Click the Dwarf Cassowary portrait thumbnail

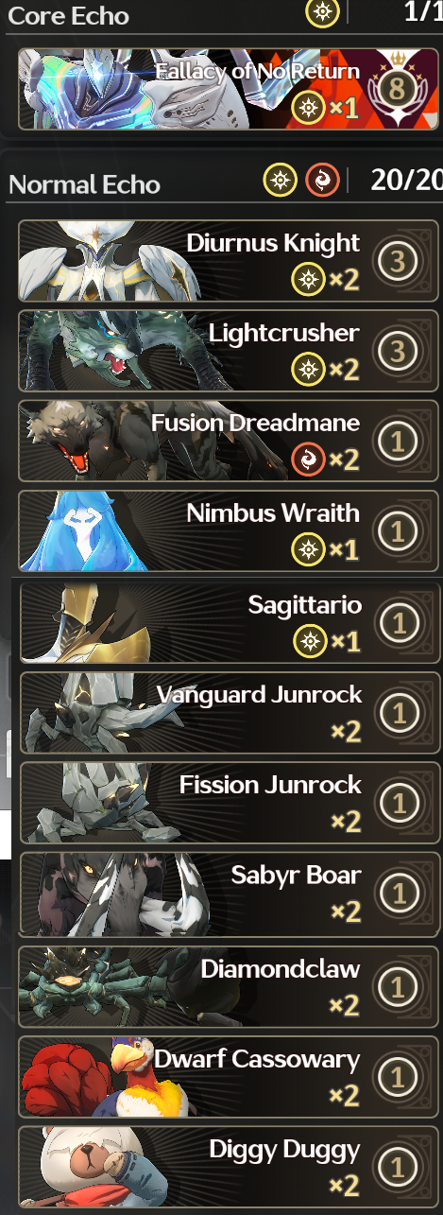pos(109,1075)
